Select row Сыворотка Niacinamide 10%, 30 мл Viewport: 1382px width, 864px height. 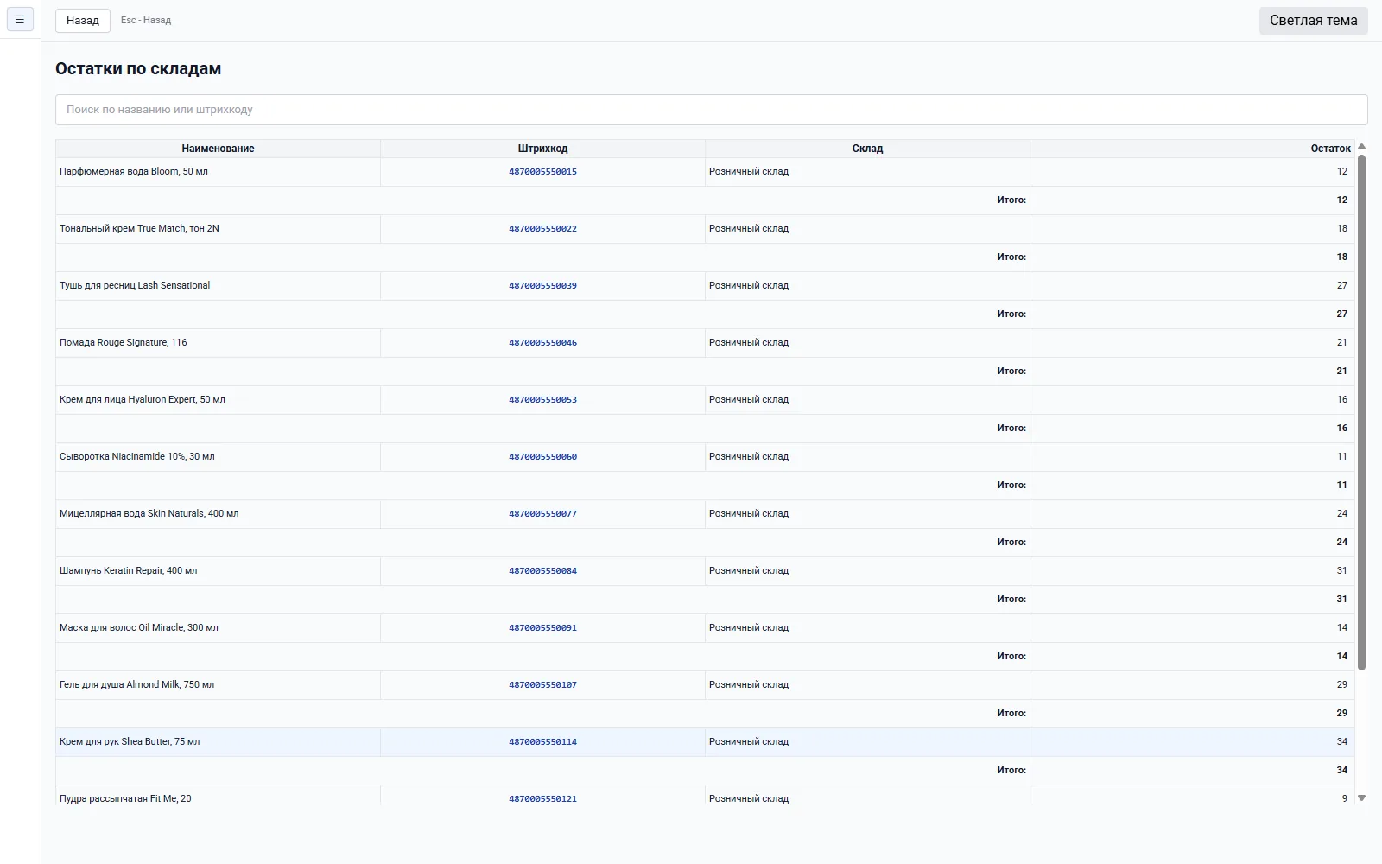(705, 457)
